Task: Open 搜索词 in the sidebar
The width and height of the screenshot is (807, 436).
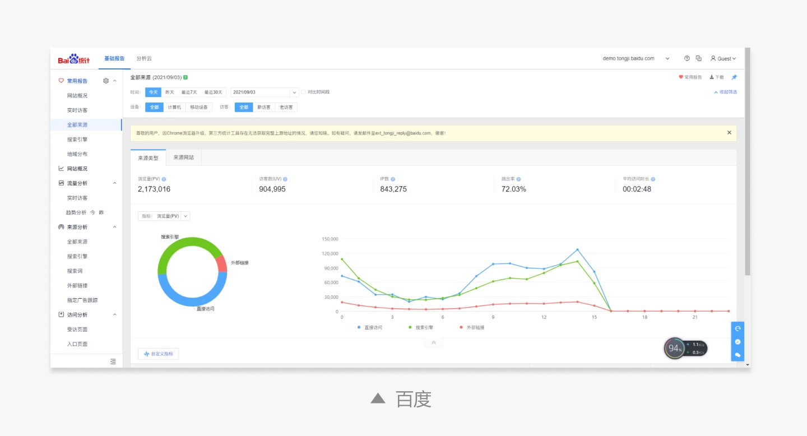Action: click(75, 271)
